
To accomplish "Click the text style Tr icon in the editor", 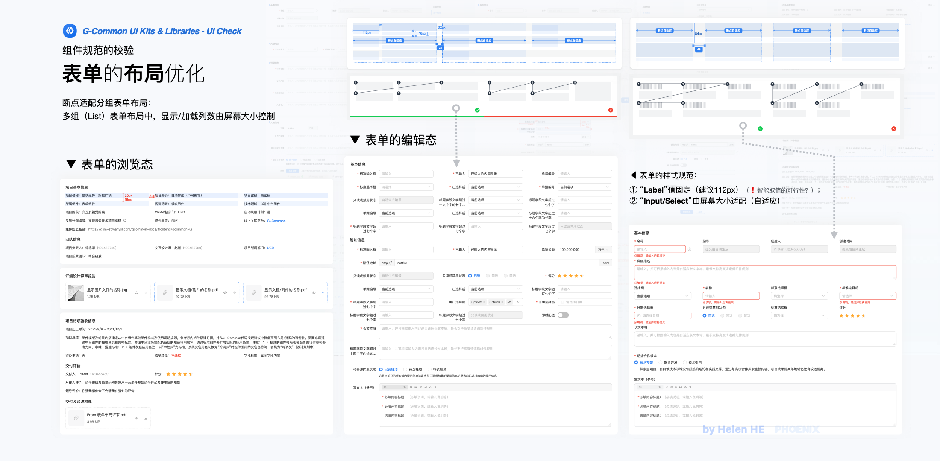I will pos(405,387).
